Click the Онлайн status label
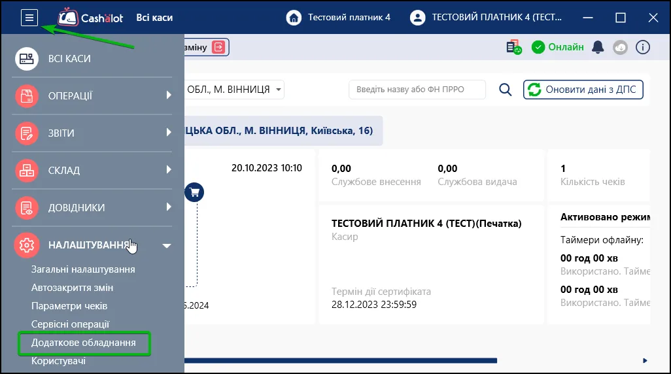 tap(566, 47)
